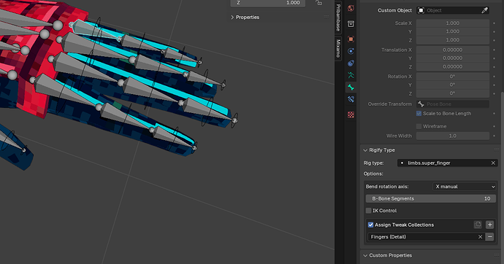The width and height of the screenshot is (504, 264).
Task: Click the sidebar Z 1.000 field
Action: point(268,3)
